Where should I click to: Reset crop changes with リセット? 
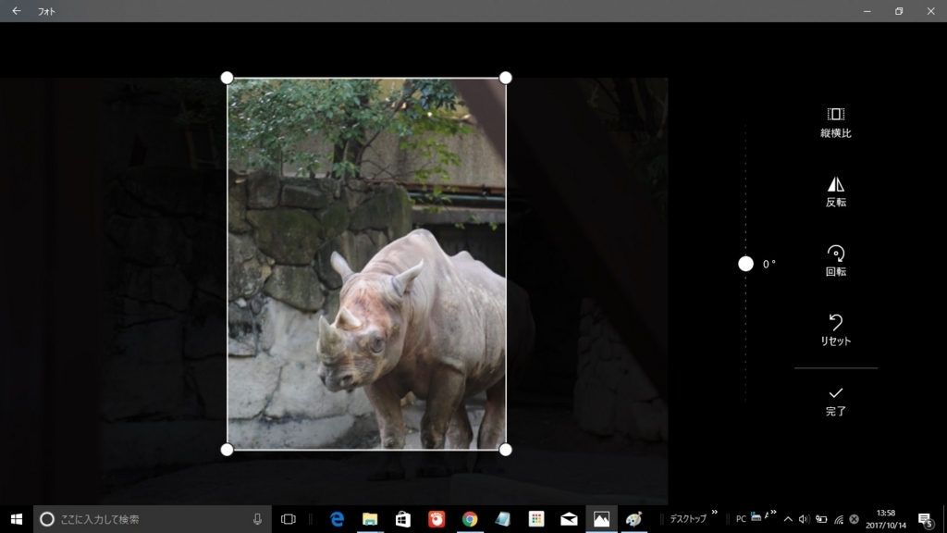pos(835,330)
